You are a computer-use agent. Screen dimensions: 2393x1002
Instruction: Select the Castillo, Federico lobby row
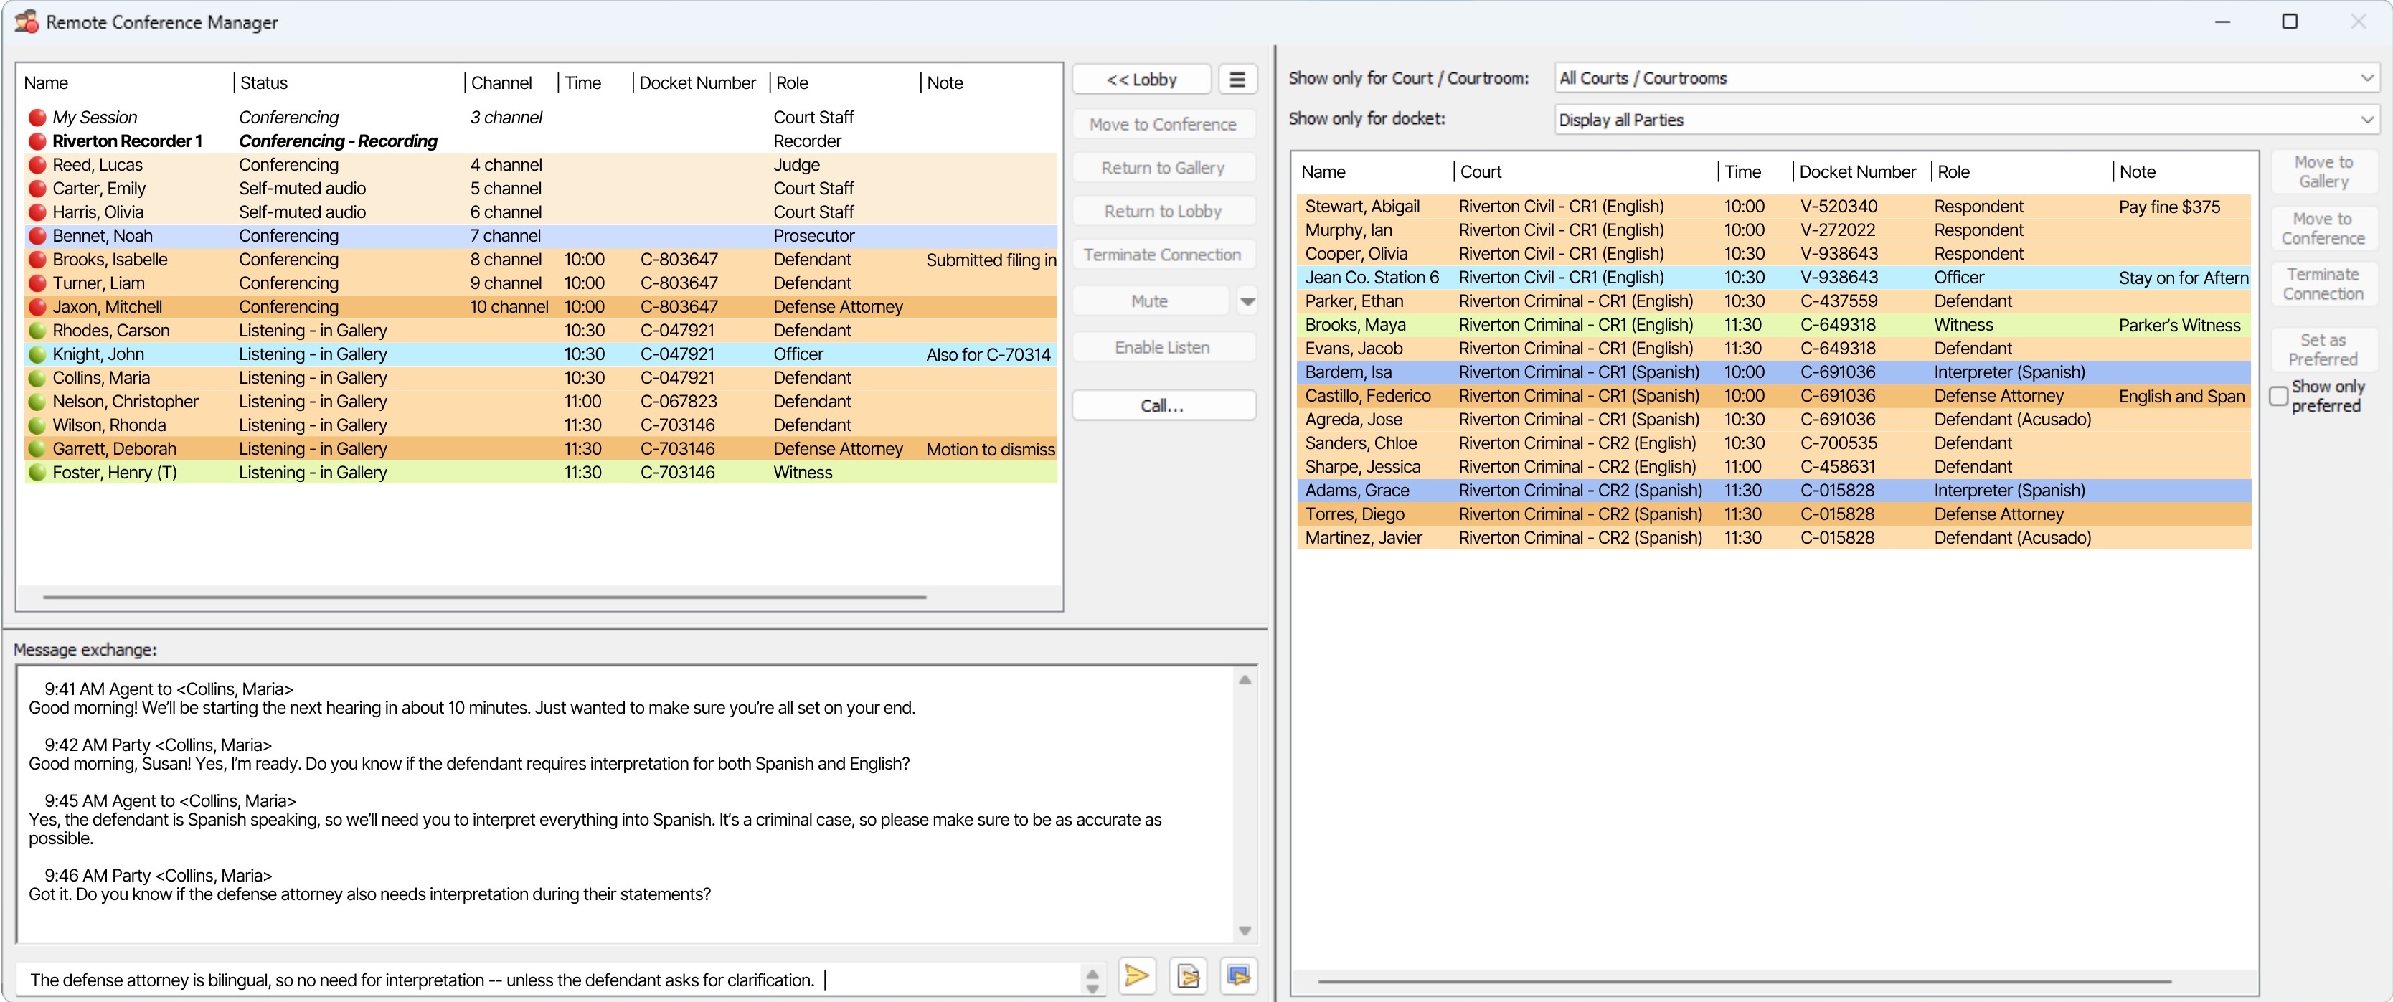(x=1773, y=396)
